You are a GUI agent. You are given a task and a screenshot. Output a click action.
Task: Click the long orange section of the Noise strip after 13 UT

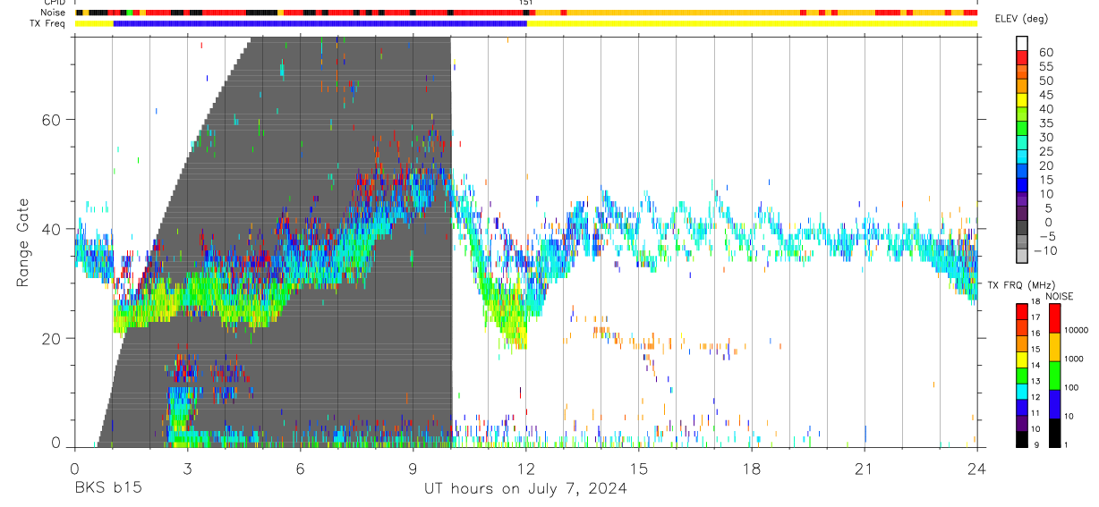coord(685,13)
